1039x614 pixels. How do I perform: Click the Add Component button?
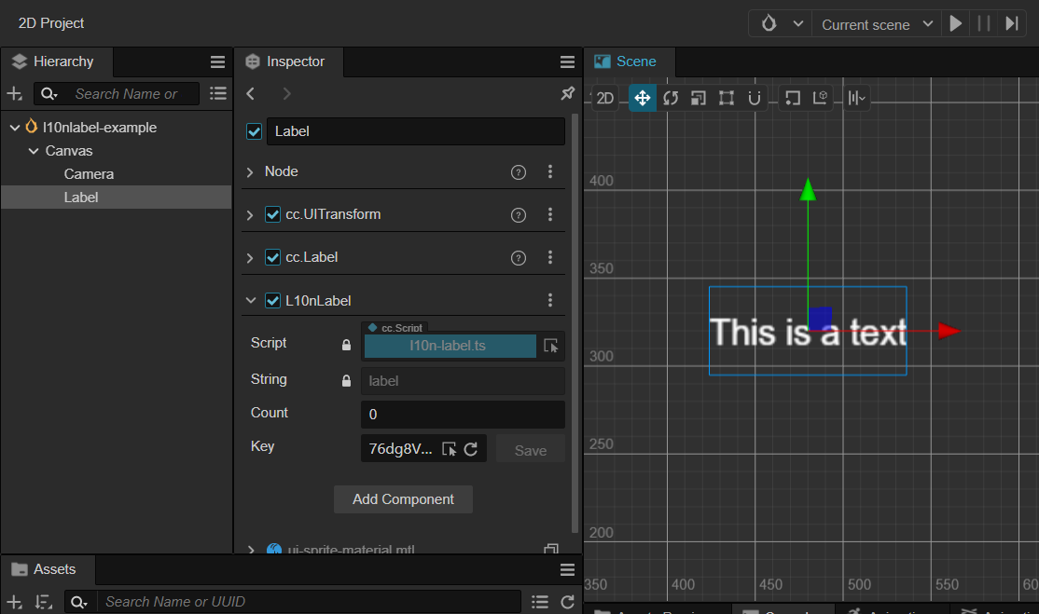(x=403, y=499)
